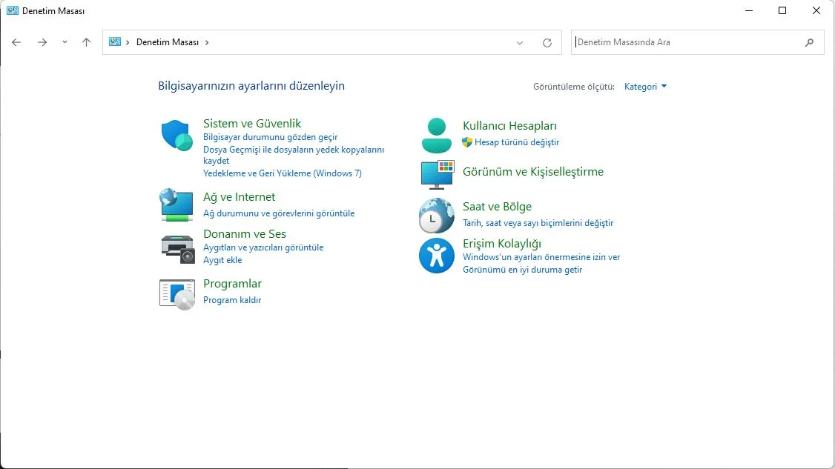Screen dimensions: 835x469
Task: Click the Saat ve Bölge clock icon
Action: [x=436, y=216]
